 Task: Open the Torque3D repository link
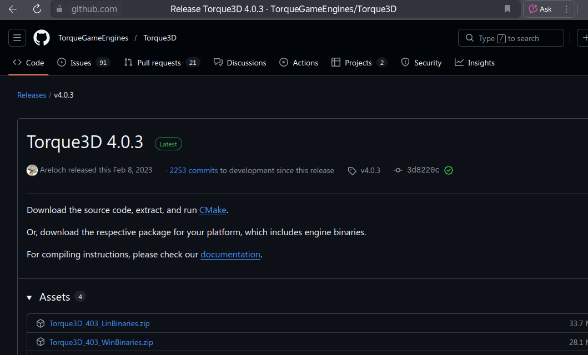click(x=160, y=38)
